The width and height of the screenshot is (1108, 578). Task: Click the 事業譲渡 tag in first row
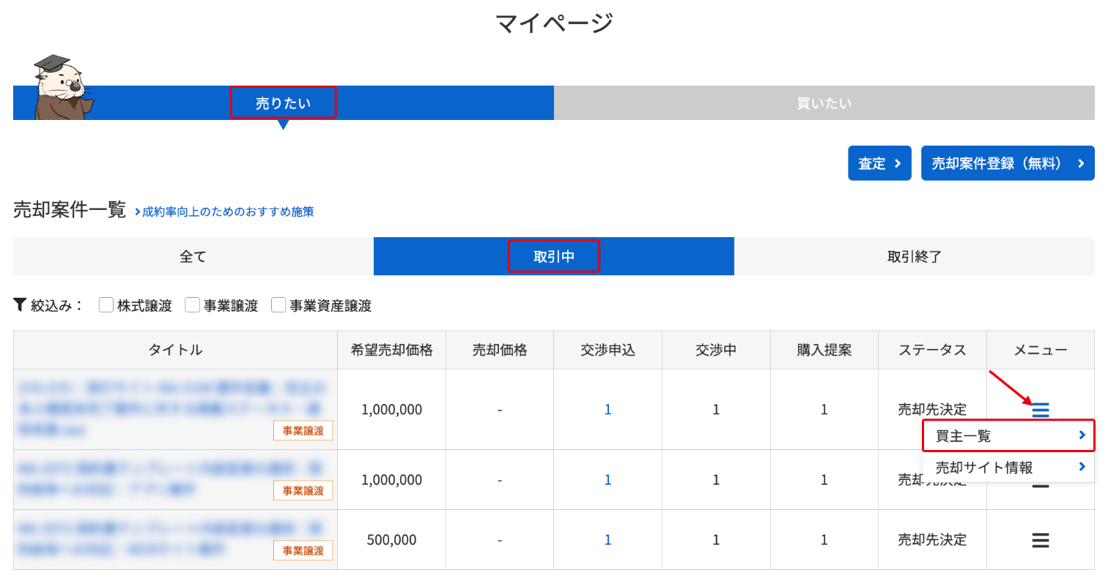[x=303, y=430]
